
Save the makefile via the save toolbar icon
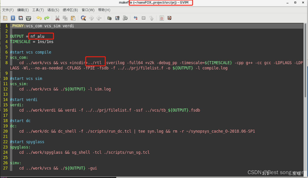(x=13, y=18)
